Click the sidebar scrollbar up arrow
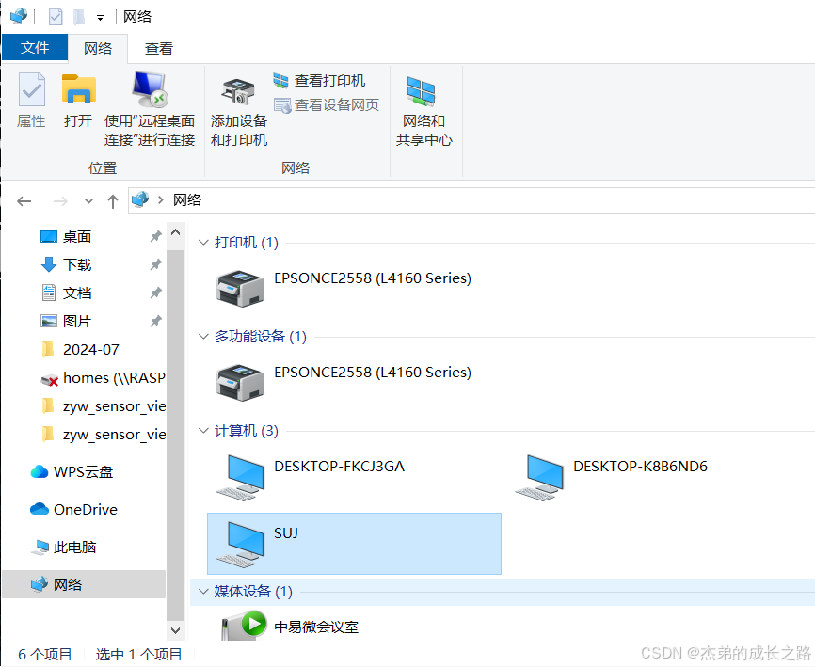 (x=176, y=232)
